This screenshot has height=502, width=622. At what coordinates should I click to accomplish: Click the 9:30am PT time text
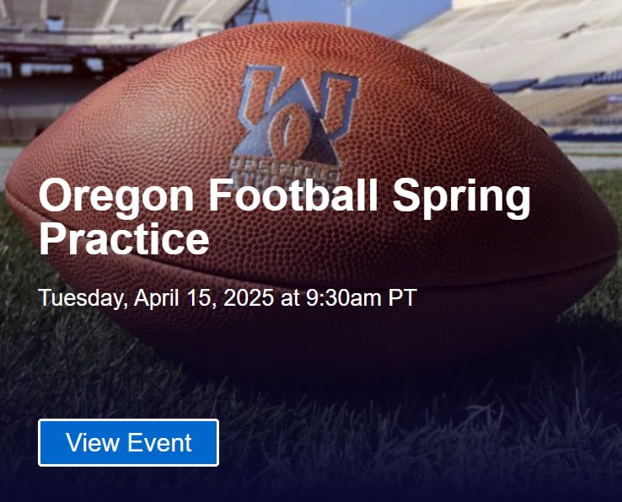(361, 298)
